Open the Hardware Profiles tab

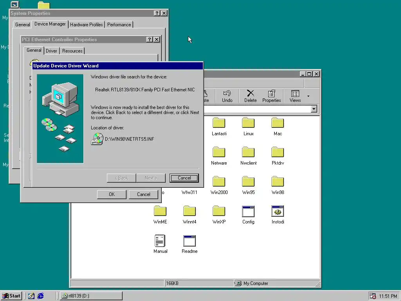87,25
